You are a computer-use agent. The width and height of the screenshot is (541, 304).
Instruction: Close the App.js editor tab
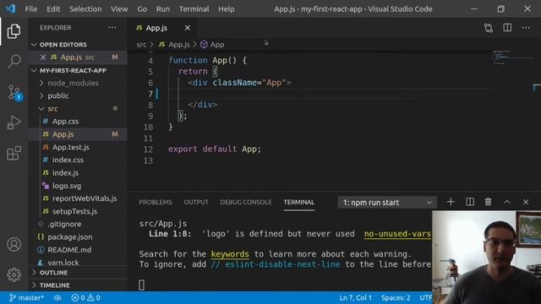pyautogui.click(x=188, y=28)
